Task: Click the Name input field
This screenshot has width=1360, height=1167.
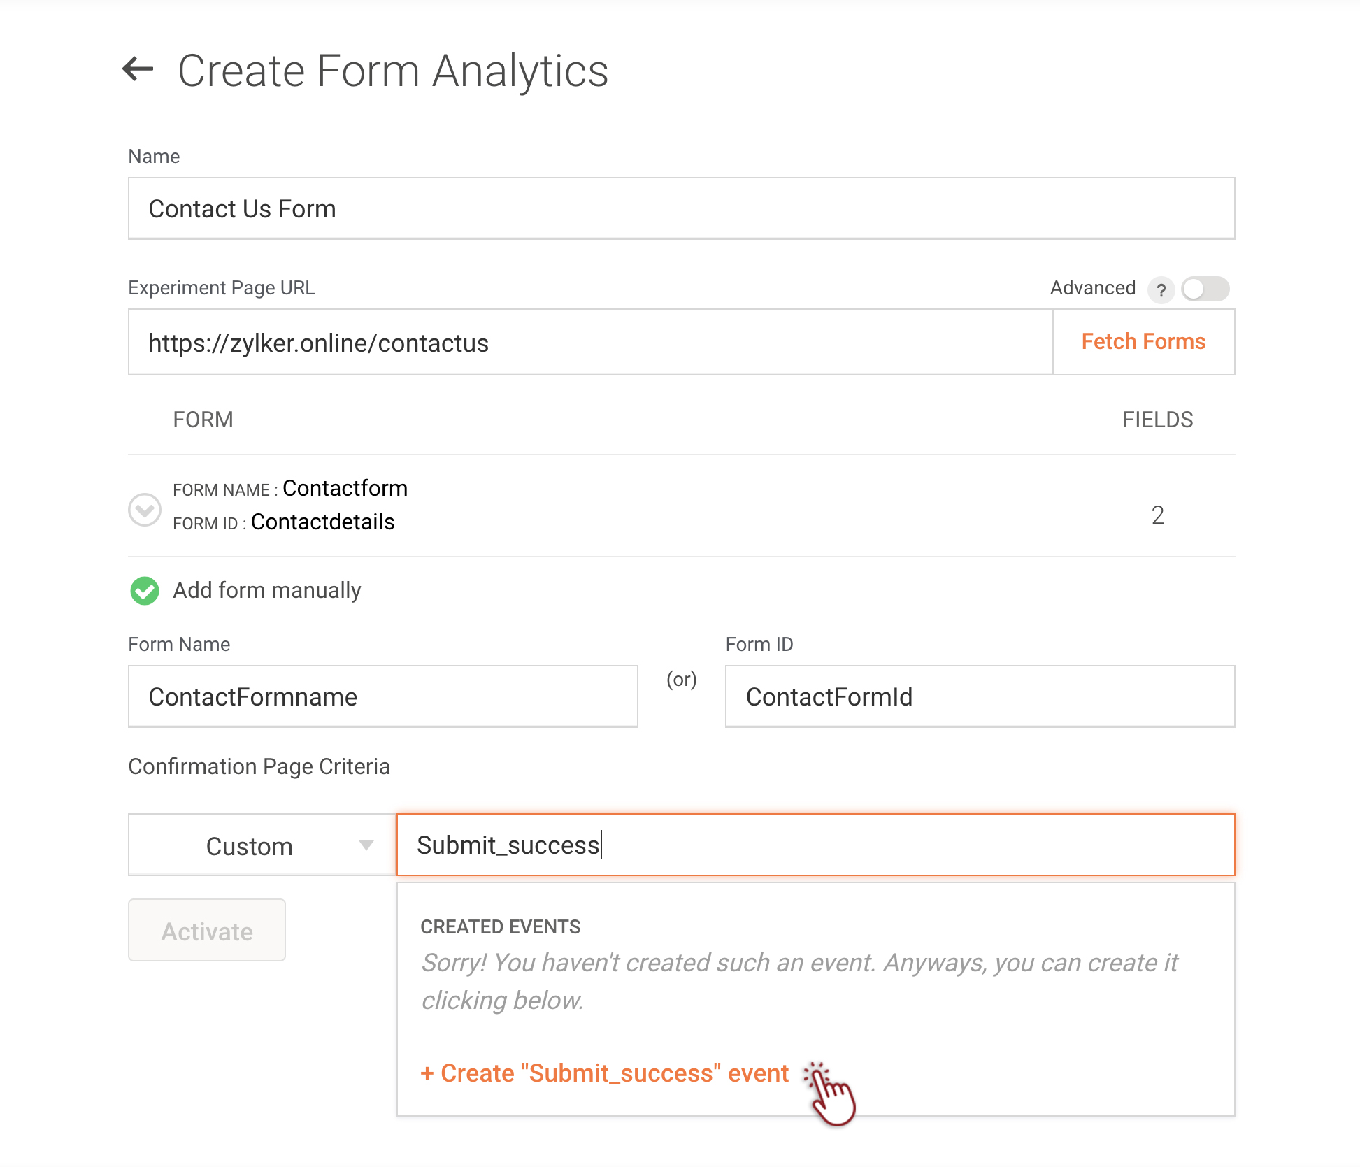Action: click(x=681, y=208)
